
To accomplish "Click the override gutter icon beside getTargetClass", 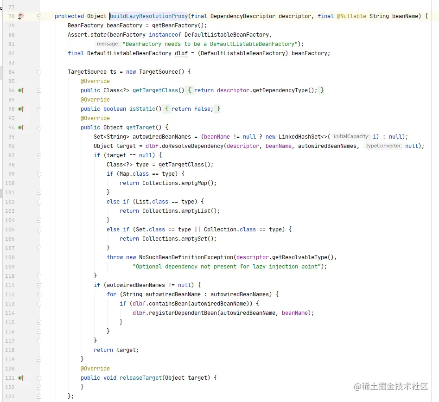I will [21, 90].
